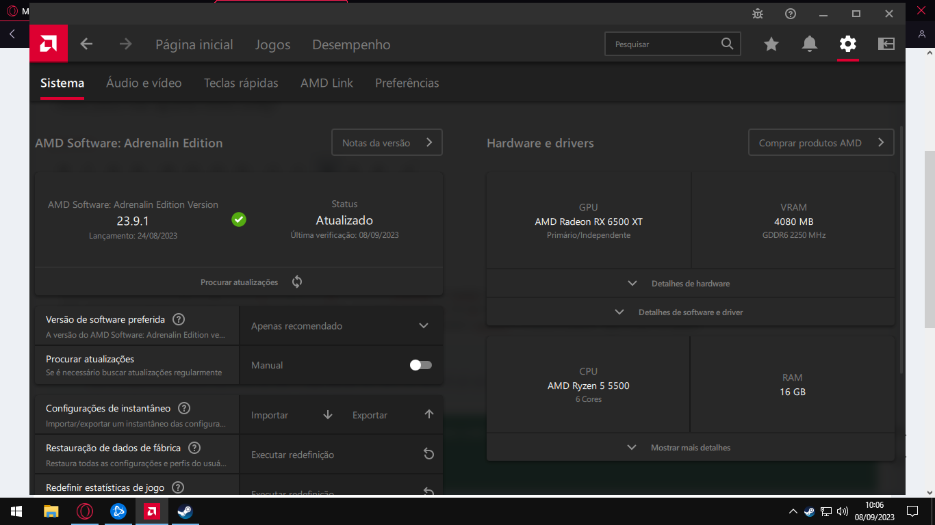Go forward with the right arrow
935x525 pixels.
point(125,44)
